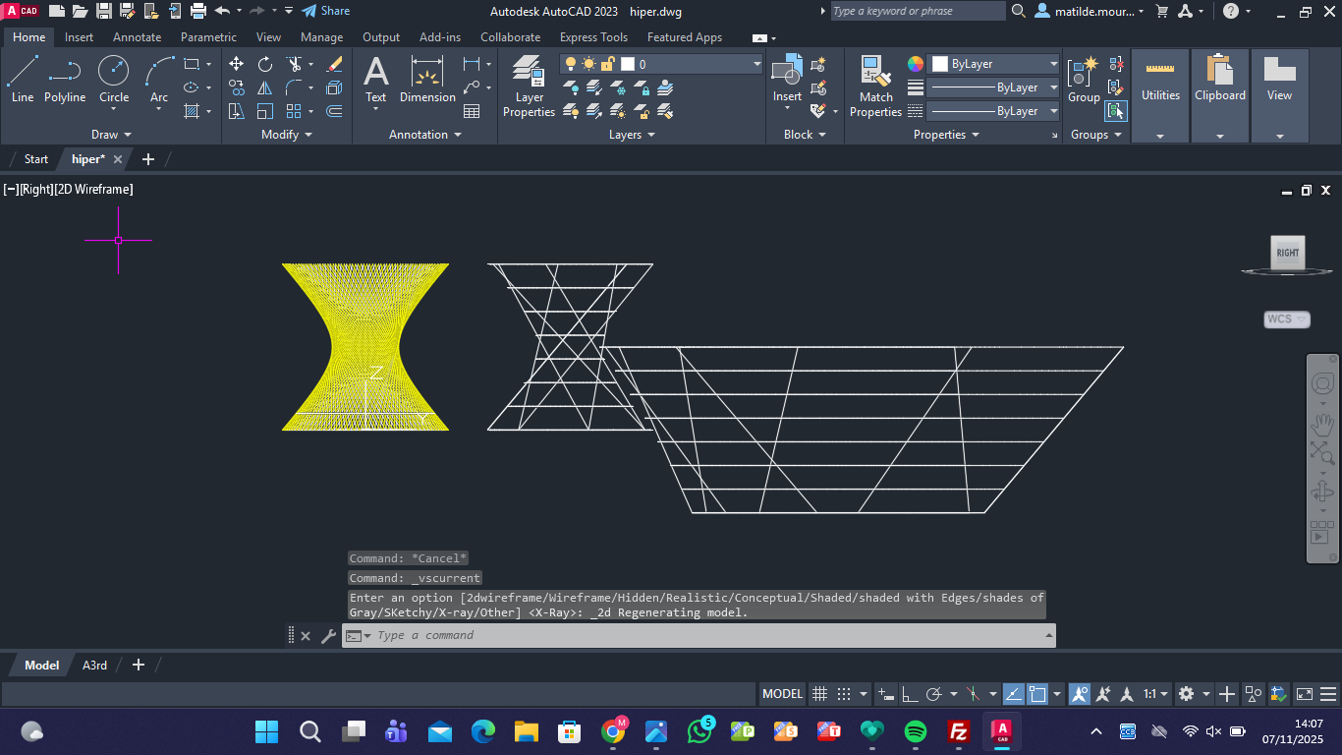Screen dimensions: 1342x755
Task: Click the Trim scissors icon
Action: (294, 64)
